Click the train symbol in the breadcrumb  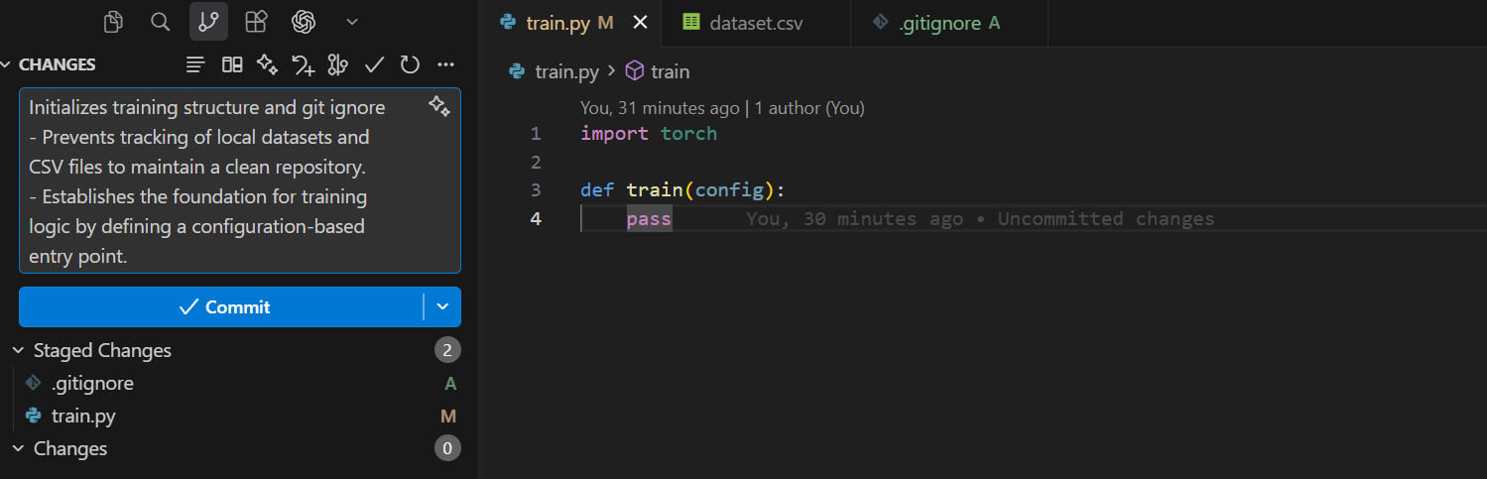tap(671, 71)
